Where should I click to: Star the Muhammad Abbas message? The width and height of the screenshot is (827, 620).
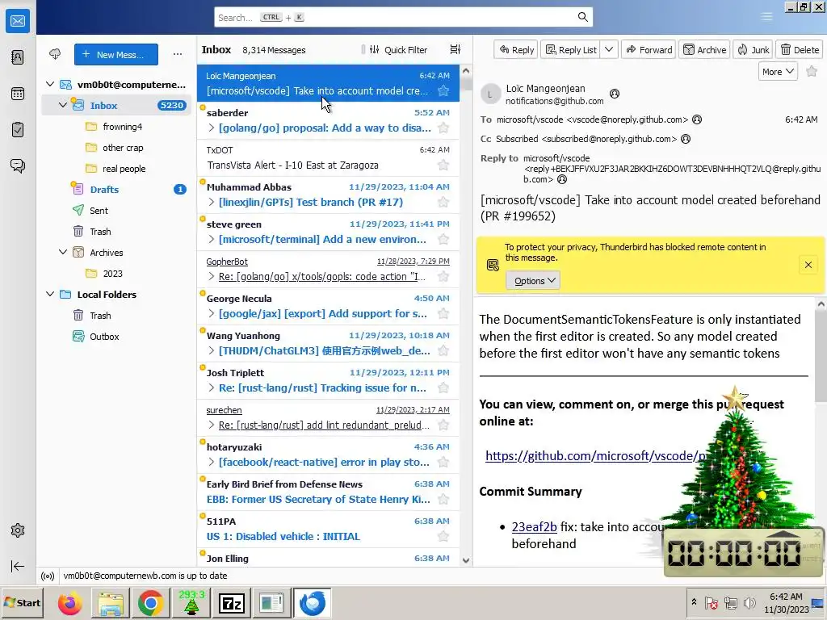[x=443, y=202]
